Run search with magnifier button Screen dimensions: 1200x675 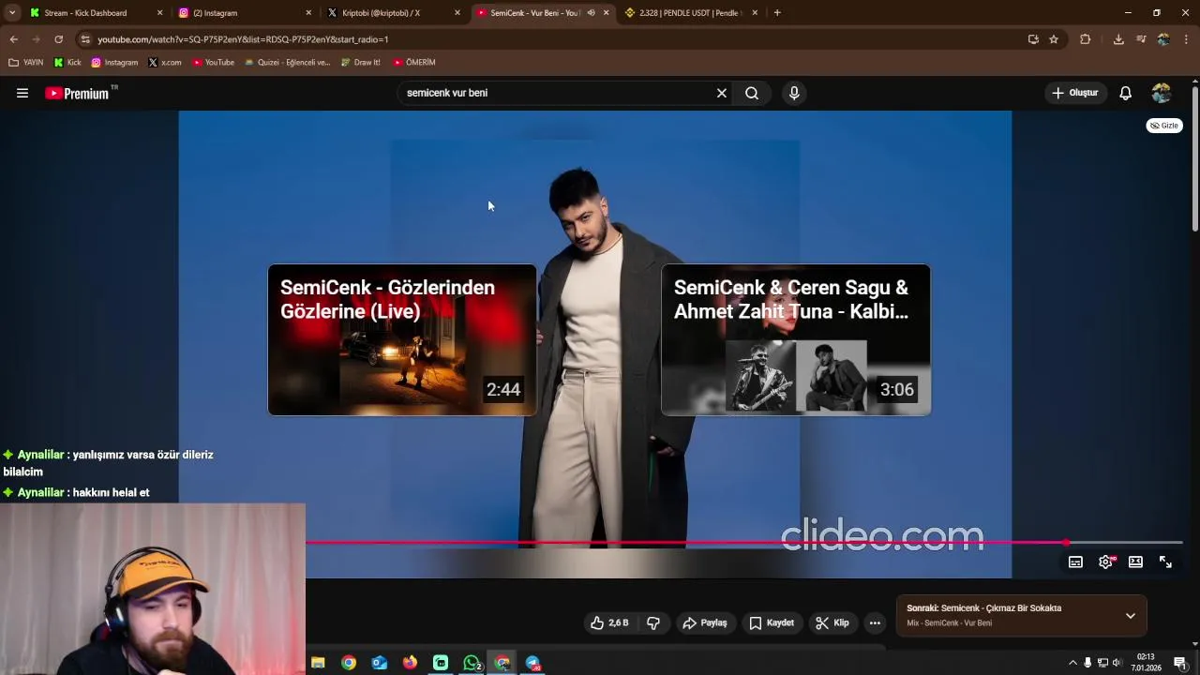[752, 93]
